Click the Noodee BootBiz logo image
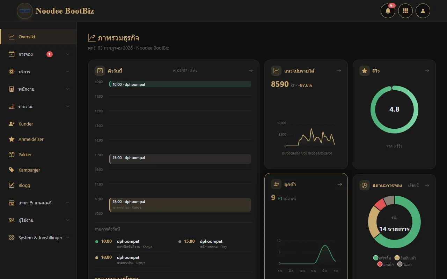 pos(25,11)
